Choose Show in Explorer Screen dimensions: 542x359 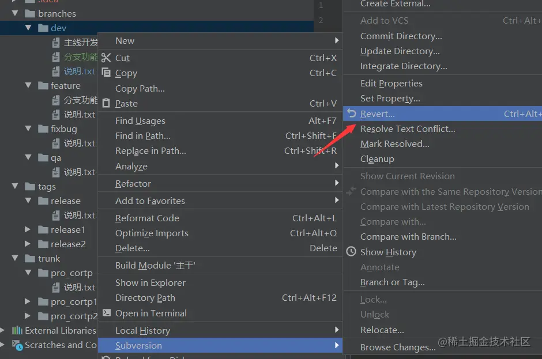coord(220,282)
